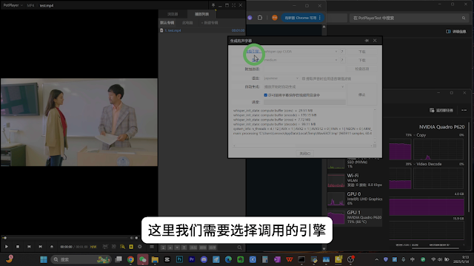Click the PotPlayer play button
Viewport: 474px width, 266px height.
click(7, 247)
